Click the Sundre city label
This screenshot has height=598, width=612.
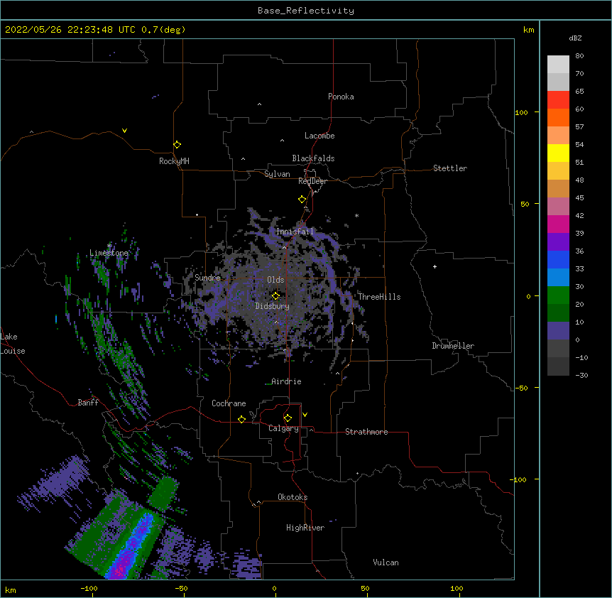pos(207,278)
